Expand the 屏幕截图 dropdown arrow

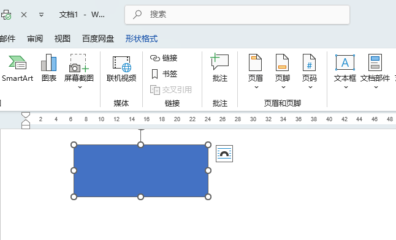(x=80, y=88)
